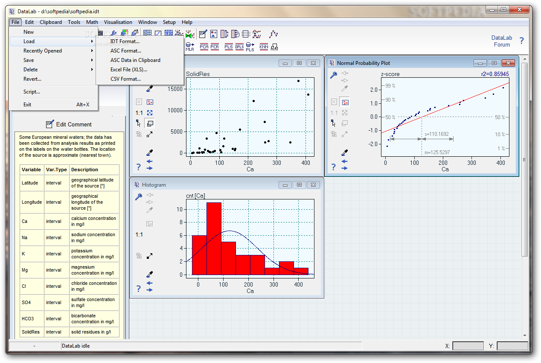Click red cross marks icon in scatter plot
The image size is (541, 363).
(x=150, y=102)
